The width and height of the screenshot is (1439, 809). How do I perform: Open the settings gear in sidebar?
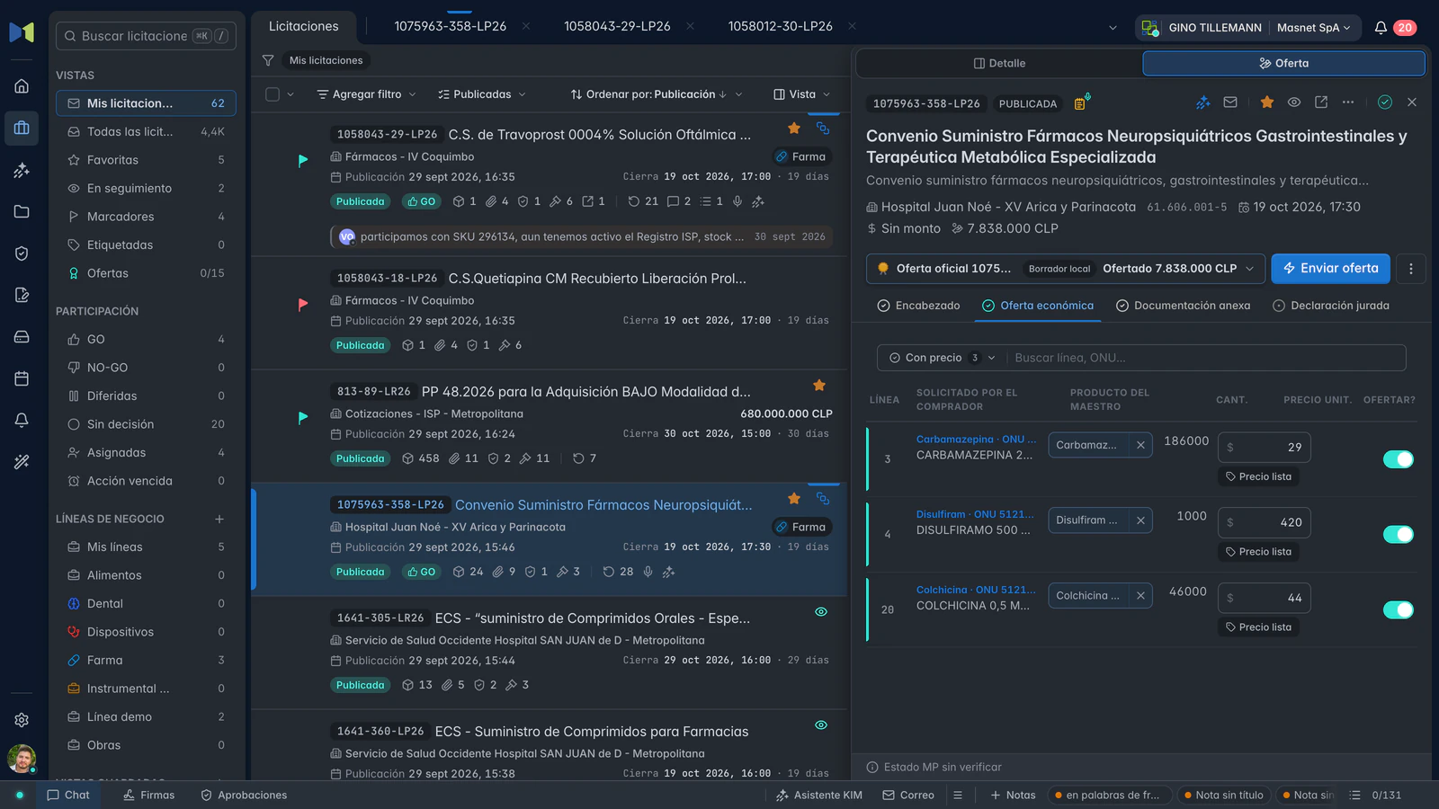(22, 720)
